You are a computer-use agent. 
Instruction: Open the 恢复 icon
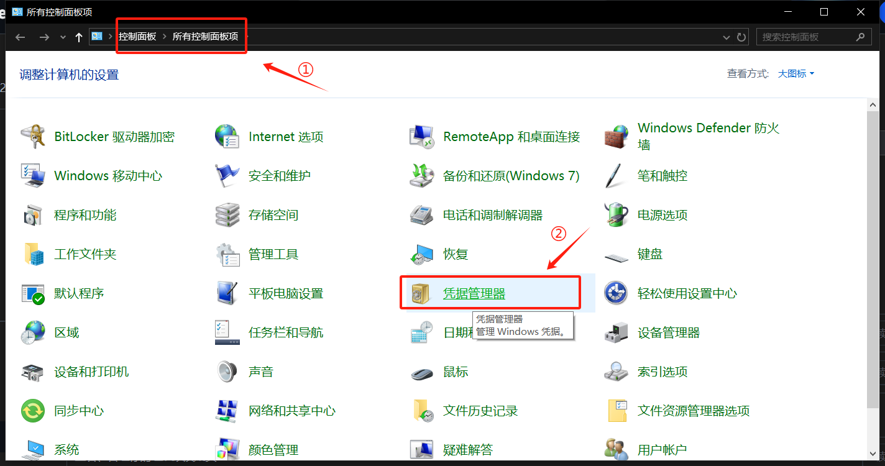point(421,254)
